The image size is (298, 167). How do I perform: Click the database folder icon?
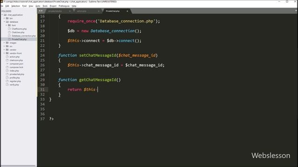coord(7,22)
